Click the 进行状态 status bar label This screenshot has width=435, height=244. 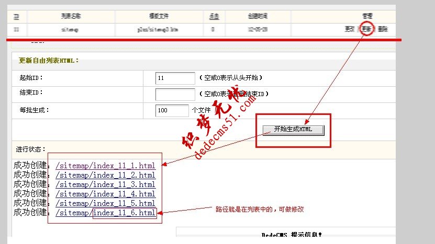coord(31,149)
